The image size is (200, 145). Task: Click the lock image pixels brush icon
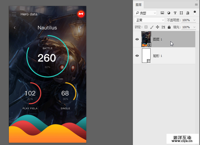[152, 27]
